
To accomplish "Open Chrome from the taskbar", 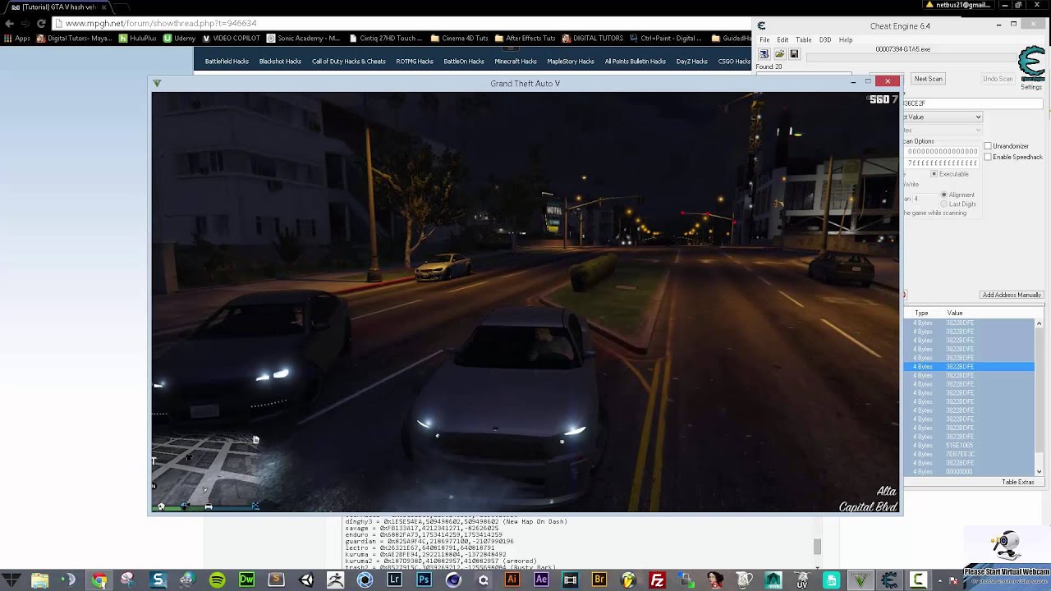I will [99, 580].
